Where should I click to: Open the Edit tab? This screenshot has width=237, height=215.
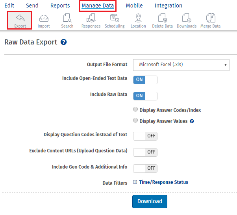point(9,6)
